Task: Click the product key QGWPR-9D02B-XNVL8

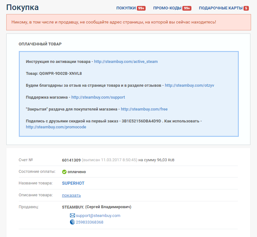Action: 60,74
